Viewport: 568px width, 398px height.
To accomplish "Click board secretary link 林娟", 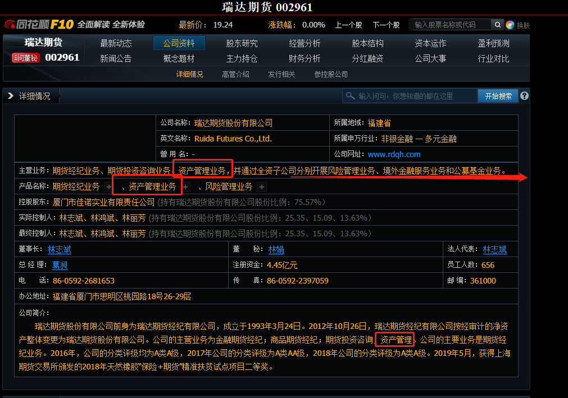I will 276,249.
